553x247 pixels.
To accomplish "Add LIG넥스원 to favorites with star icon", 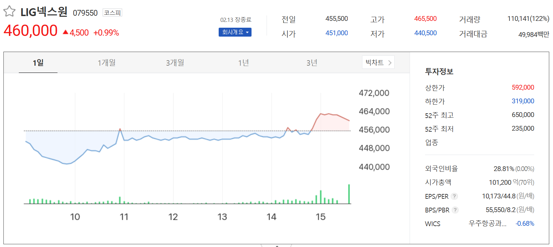I will click(9, 11).
